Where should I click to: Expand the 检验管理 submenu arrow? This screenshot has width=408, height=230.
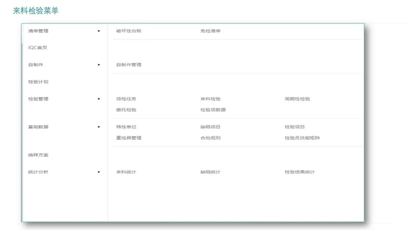(99, 99)
